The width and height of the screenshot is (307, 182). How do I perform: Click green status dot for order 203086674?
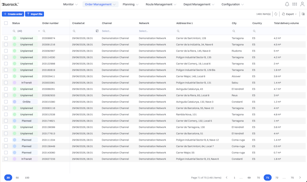(x=14, y=38)
